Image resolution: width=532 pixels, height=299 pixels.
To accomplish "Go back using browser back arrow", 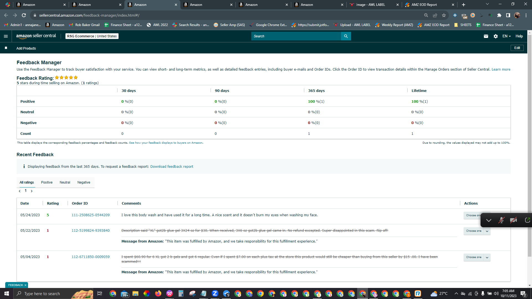I will pyautogui.click(x=6, y=15).
